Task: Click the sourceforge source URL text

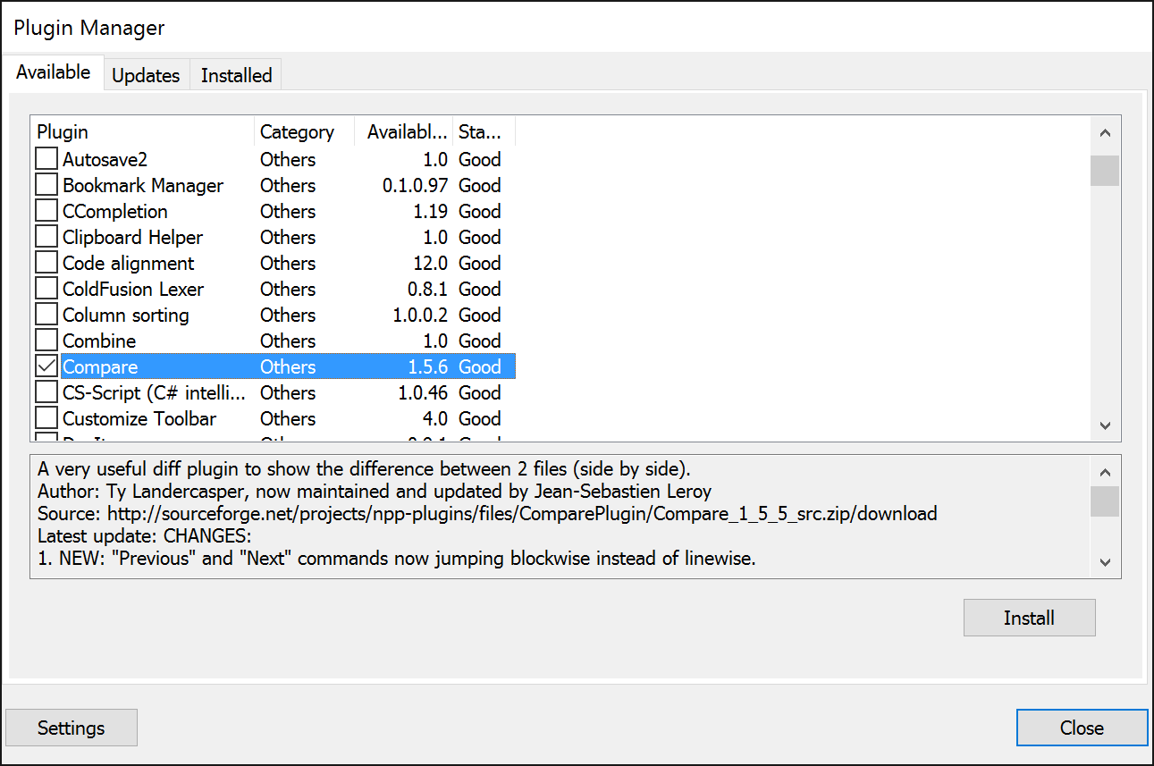Action: [522, 514]
